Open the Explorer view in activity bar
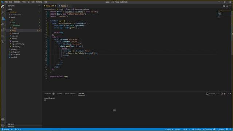Viewport: 233px width, 131px height. 3,7
